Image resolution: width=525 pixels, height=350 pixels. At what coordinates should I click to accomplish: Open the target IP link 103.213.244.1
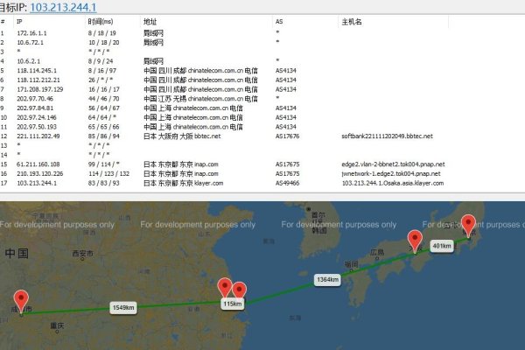(x=63, y=7)
